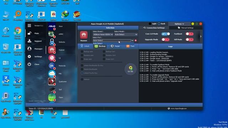Image resolution: width=228 pixels, height=128 pixels.
Task: Open the Options dropdown menu
Action: (179, 24)
